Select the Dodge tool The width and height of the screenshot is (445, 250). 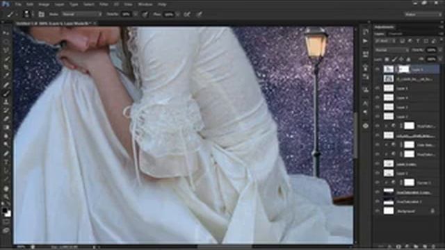click(x=6, y=144)
